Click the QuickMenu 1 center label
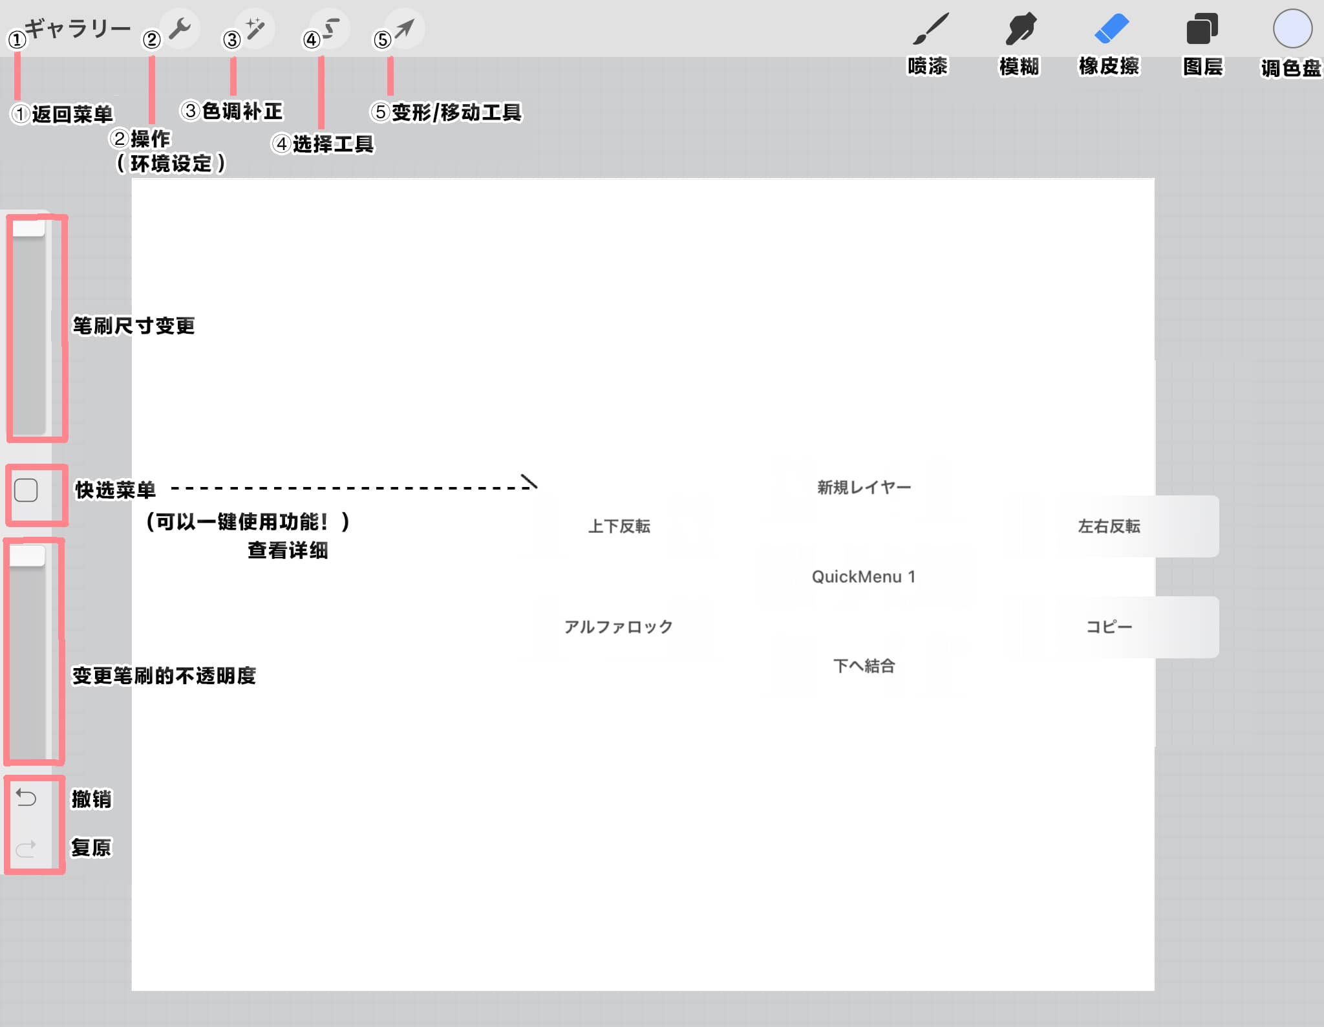 point(864,577)
